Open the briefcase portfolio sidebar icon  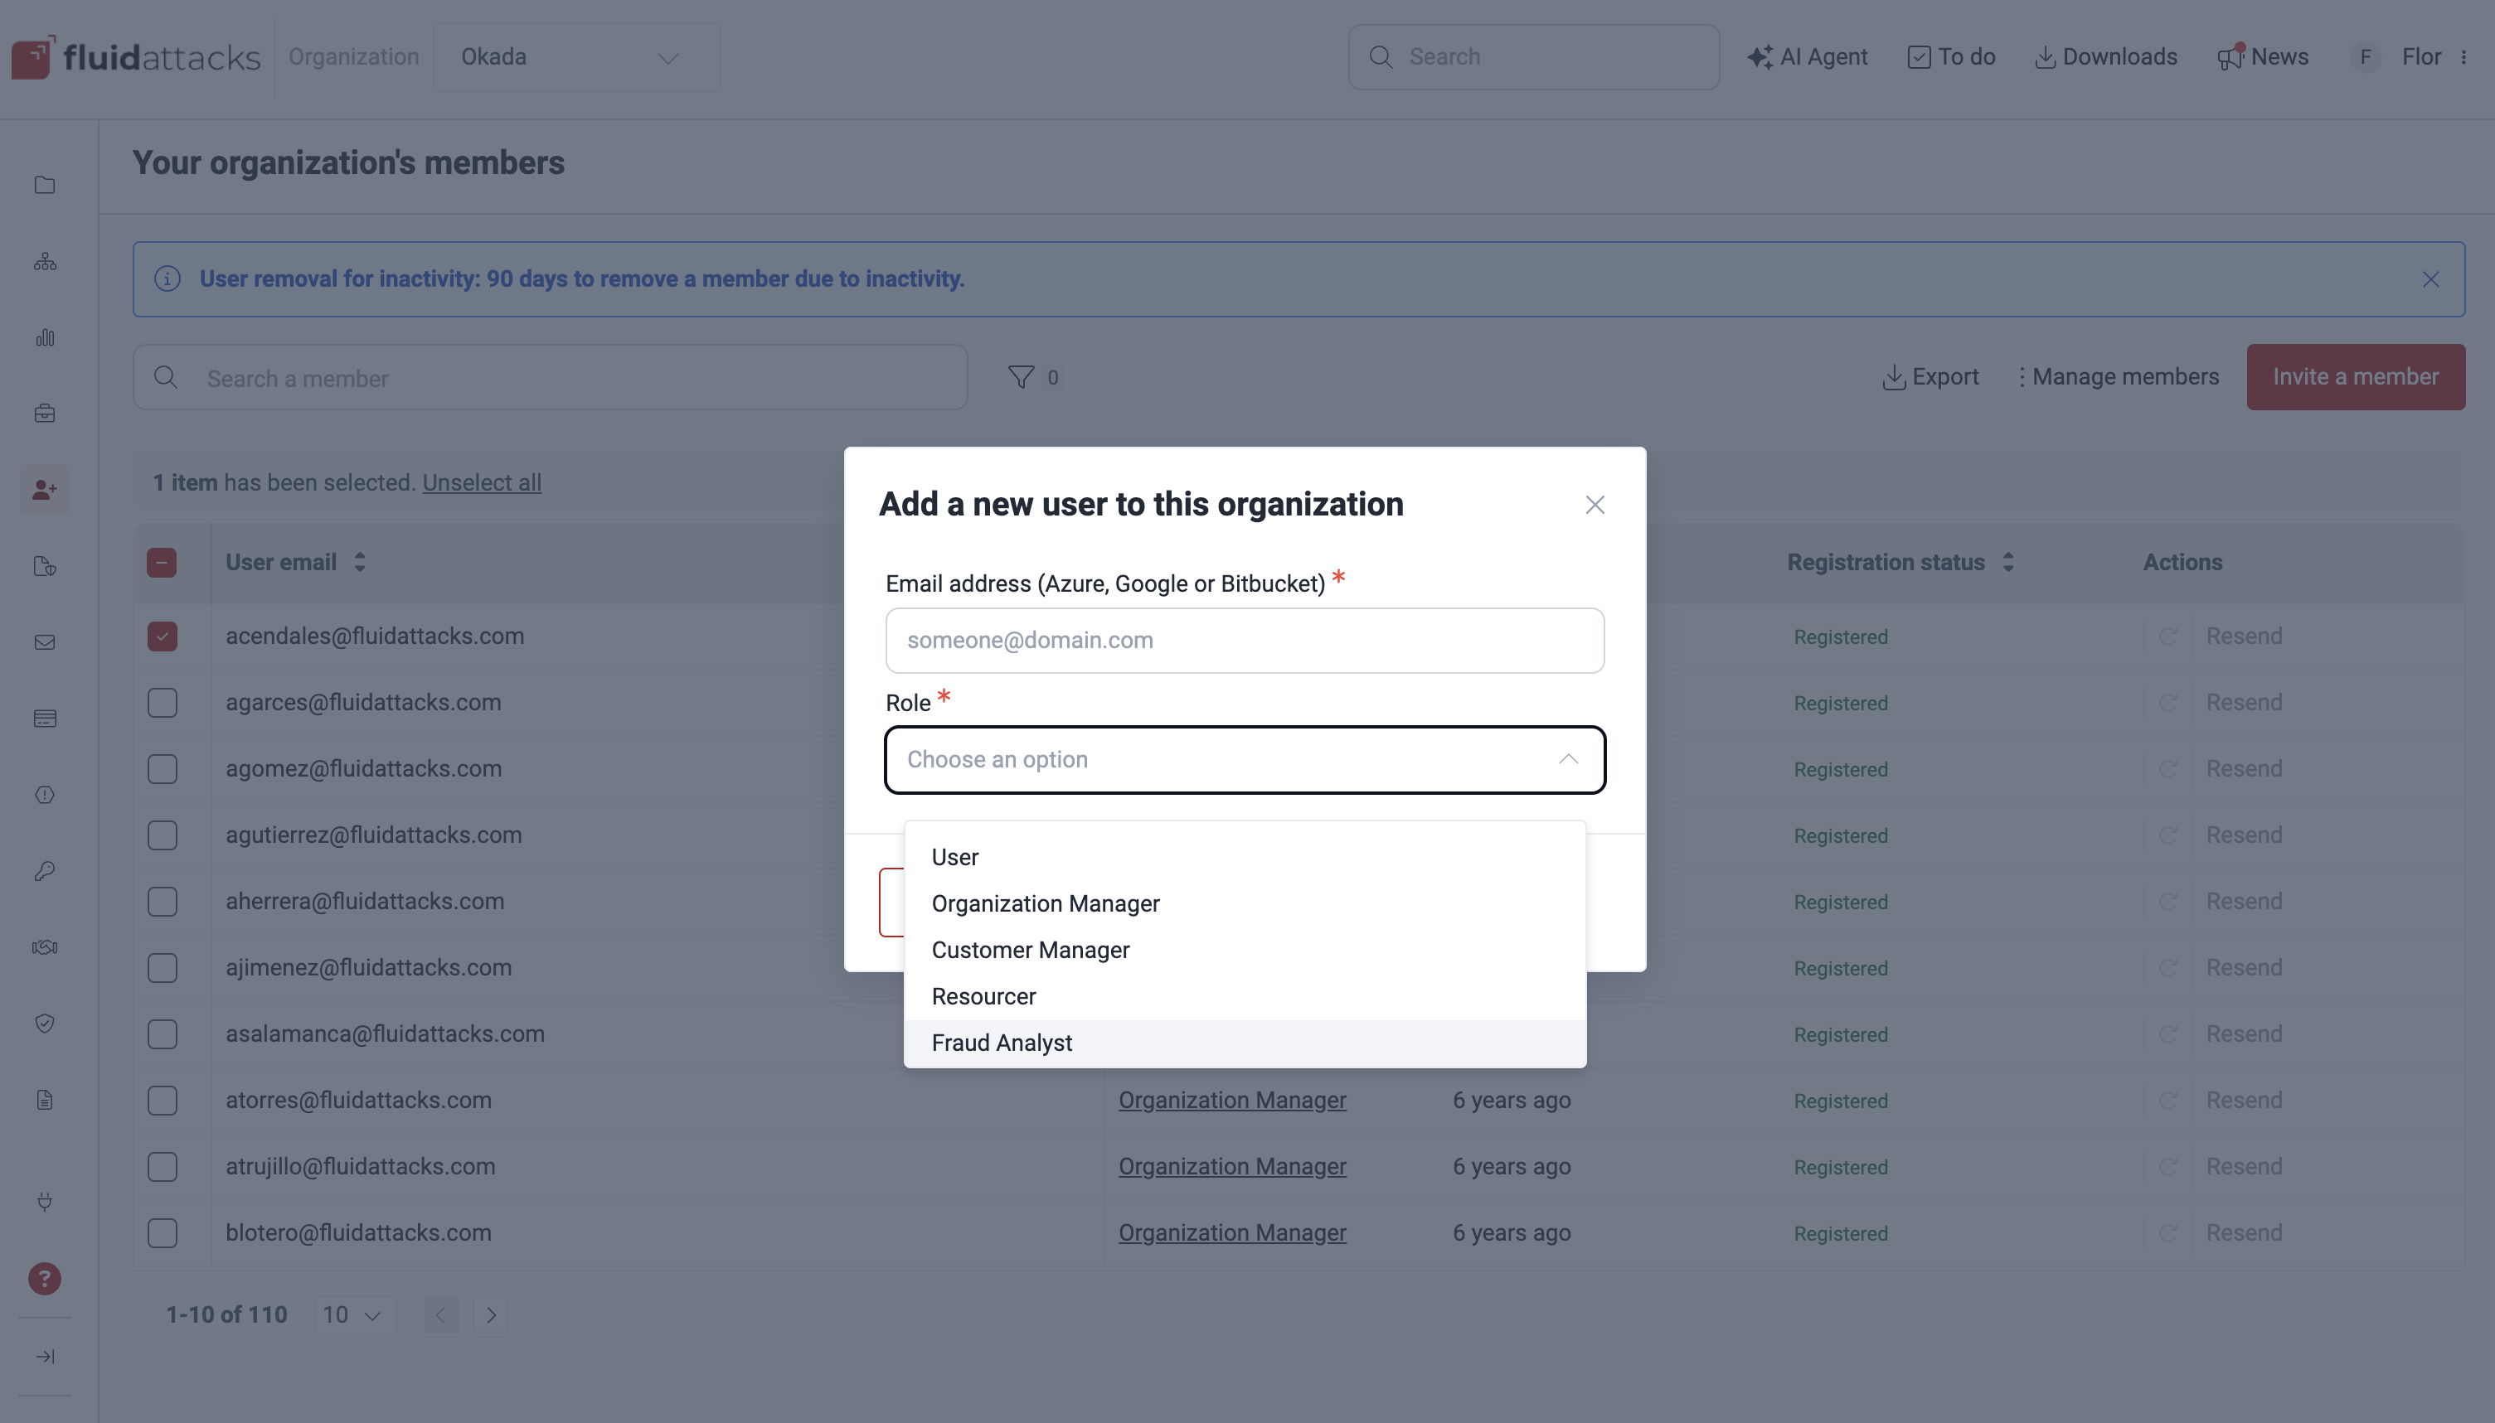coord(45,414)
